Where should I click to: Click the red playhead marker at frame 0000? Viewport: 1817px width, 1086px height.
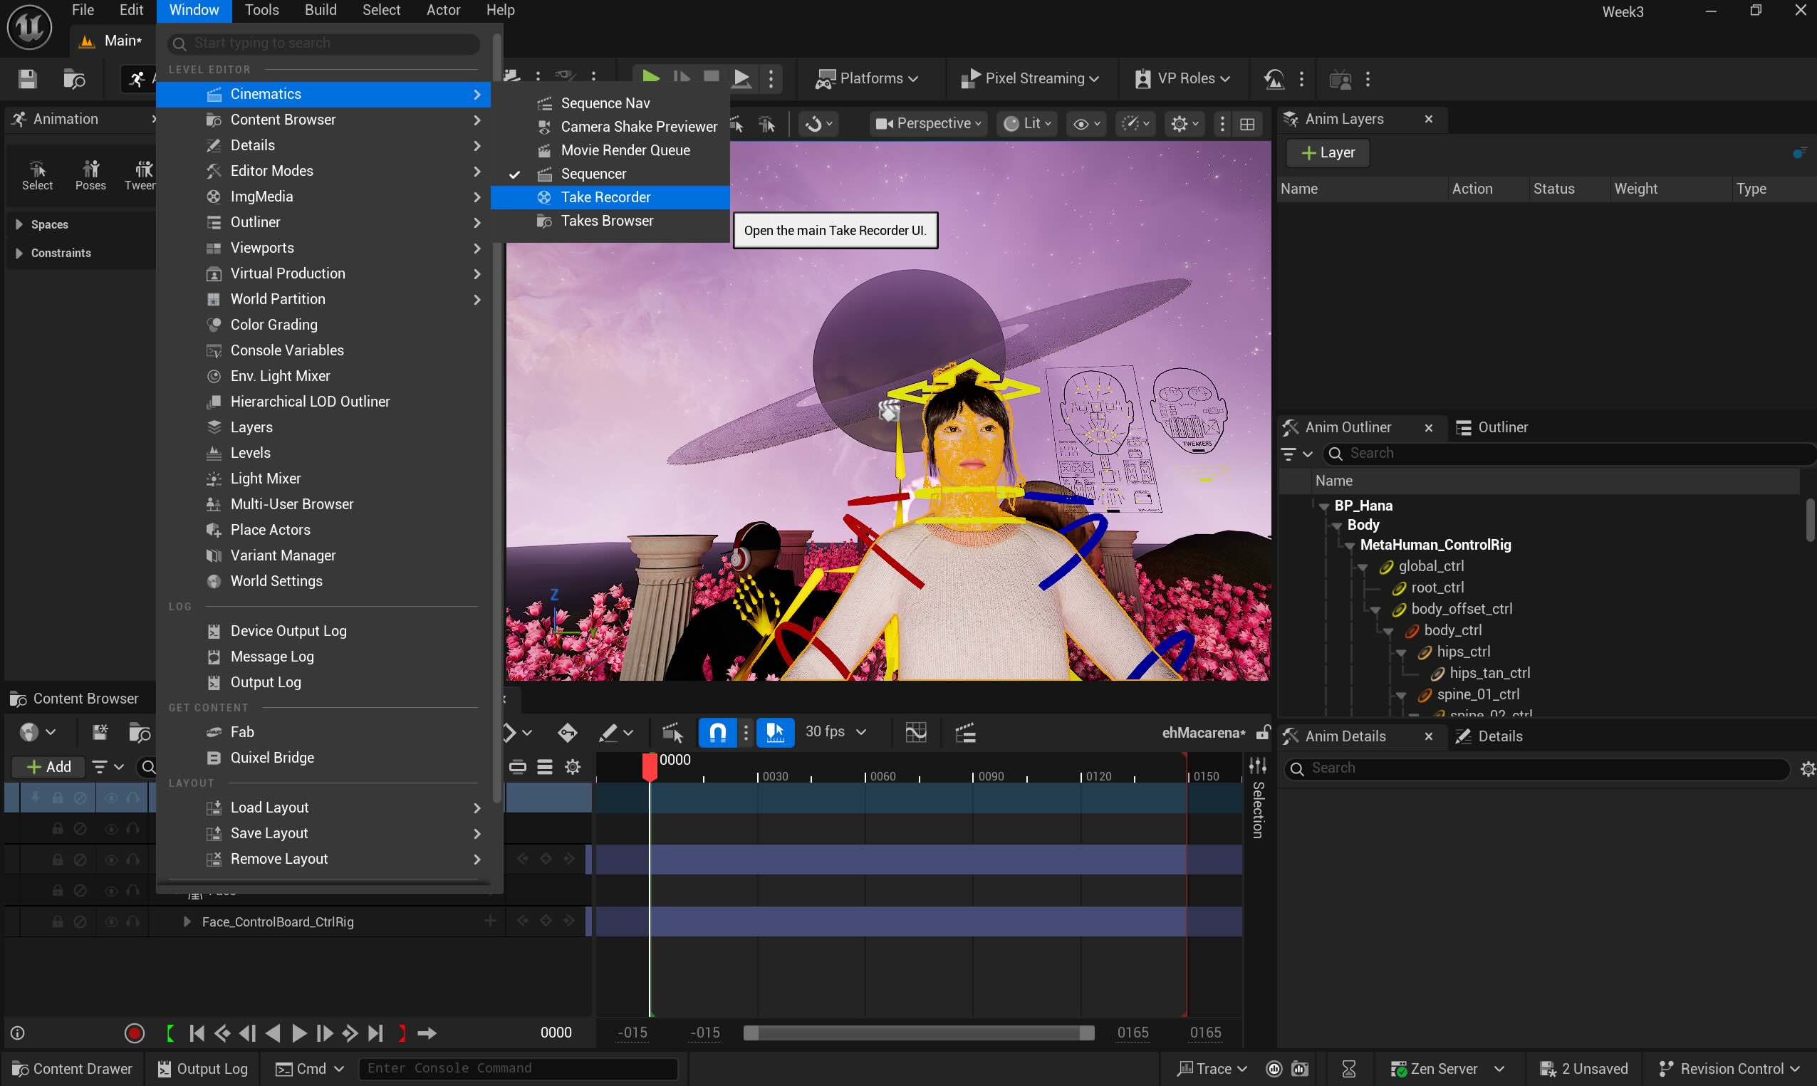pos(649,766)
